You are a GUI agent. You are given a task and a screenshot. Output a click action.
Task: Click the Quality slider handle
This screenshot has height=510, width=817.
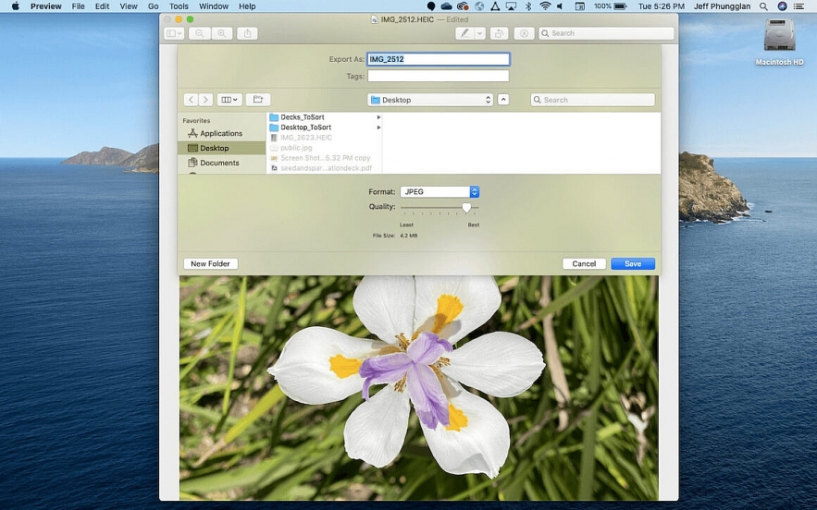click(466, 208)
